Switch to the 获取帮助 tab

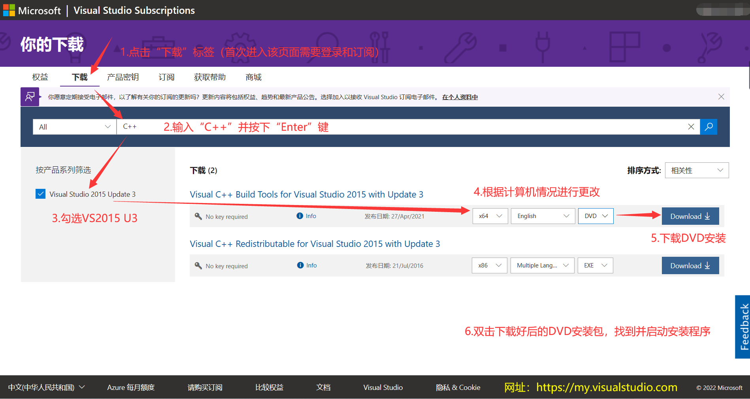[x=210, y=77]
